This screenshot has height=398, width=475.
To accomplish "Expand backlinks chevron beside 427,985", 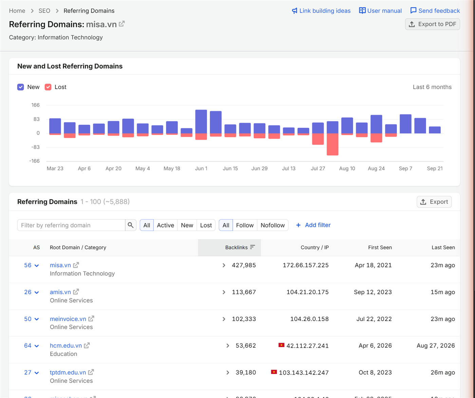I will tap(224, 265).
